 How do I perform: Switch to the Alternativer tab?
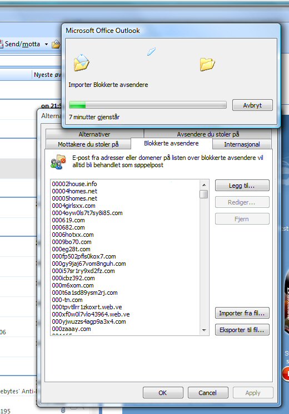(x=94, y=134)
